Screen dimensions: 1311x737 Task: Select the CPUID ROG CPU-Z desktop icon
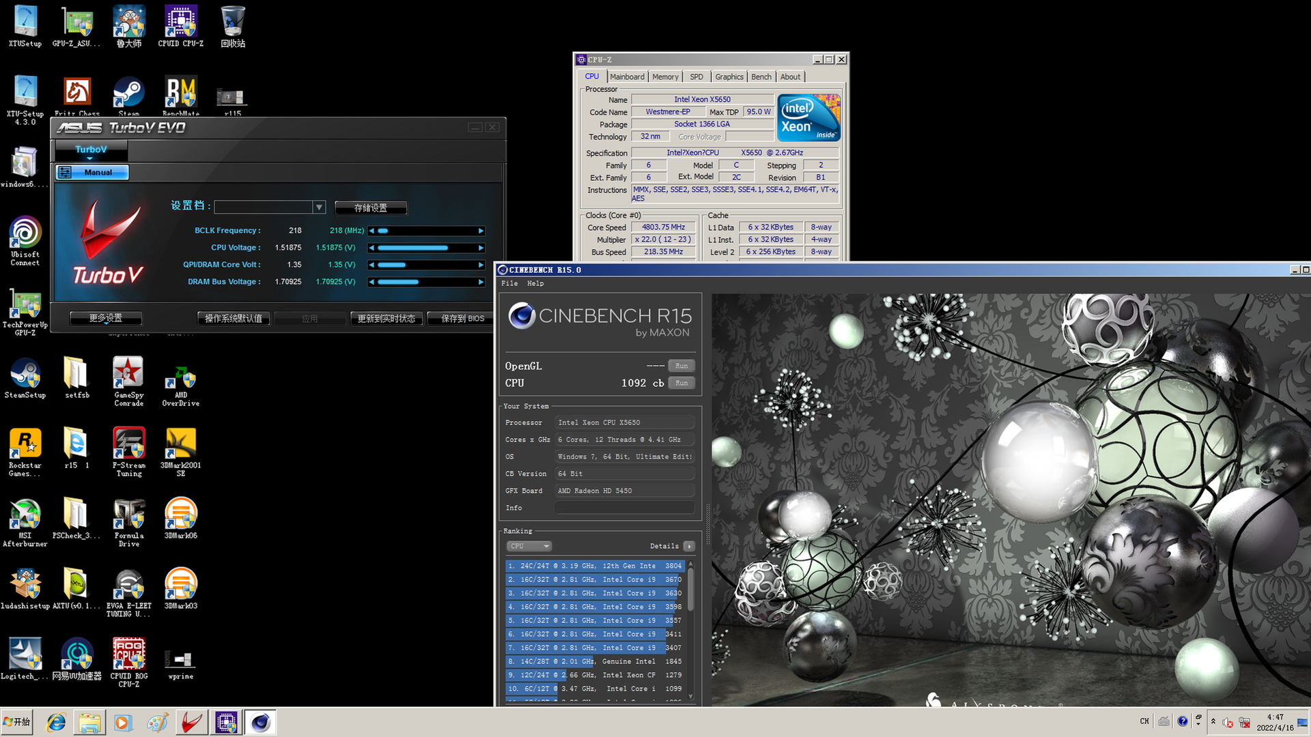(129, 663)
